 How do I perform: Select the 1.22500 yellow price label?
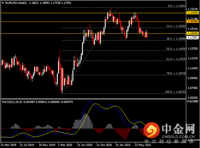click(193, 13)
